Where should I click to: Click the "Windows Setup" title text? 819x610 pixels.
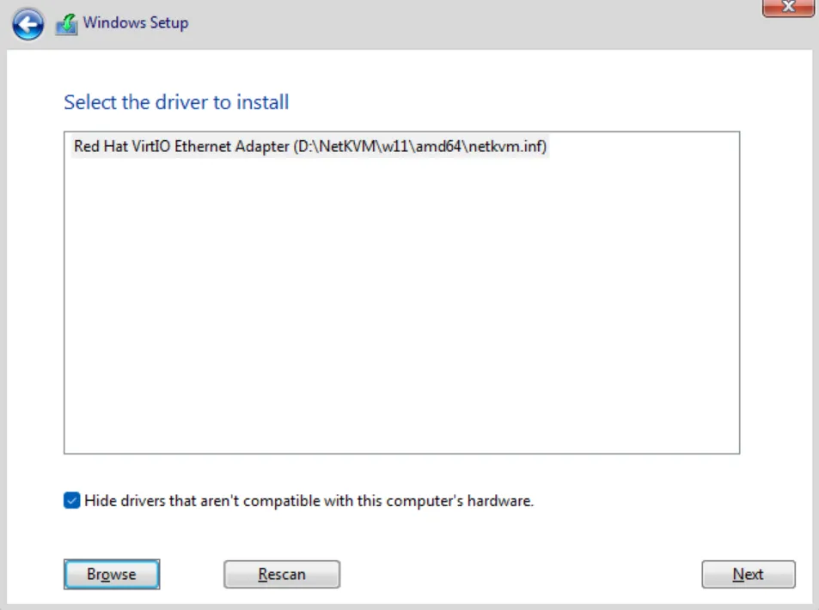136,23
